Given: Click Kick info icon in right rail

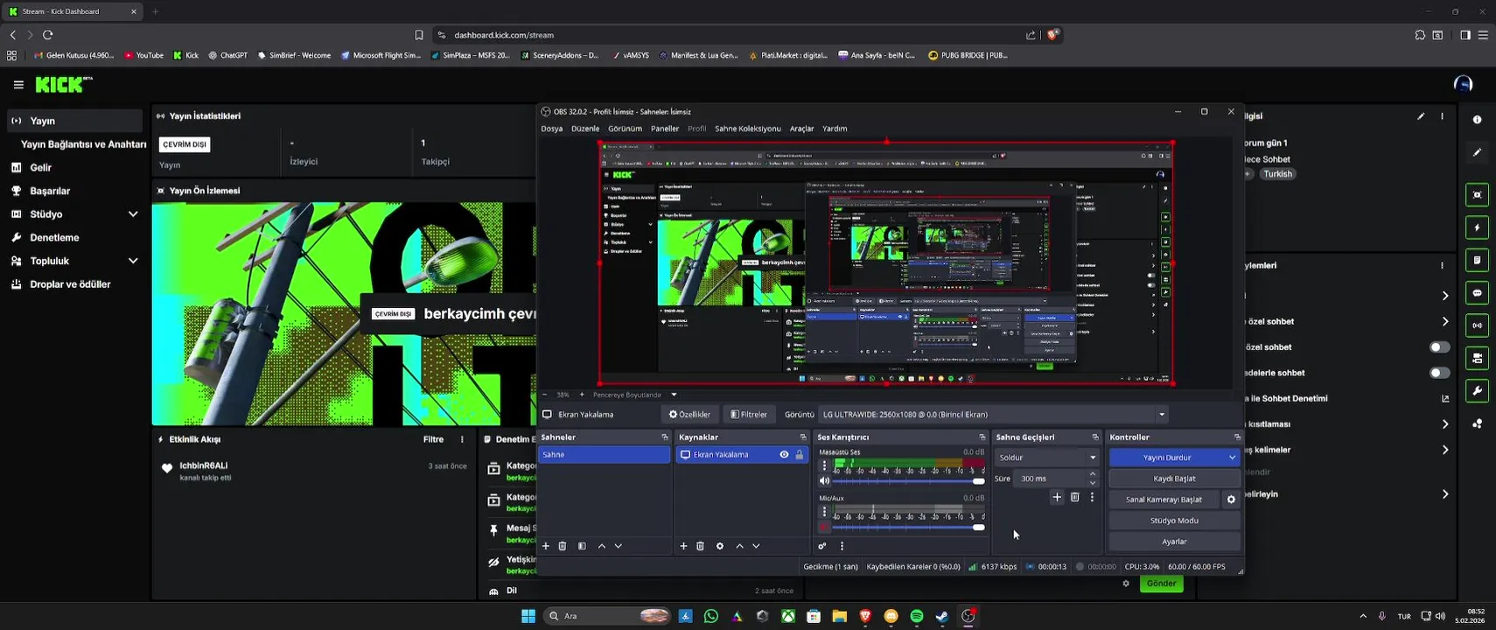Looking at the screenshot, I should 1477,119.
